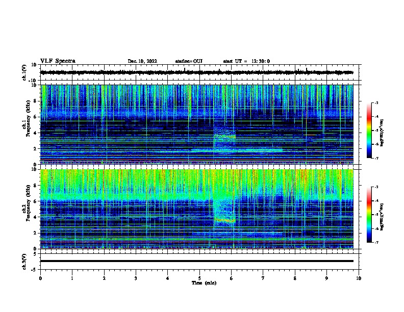Click the "station=OUI" header label
The height and width of the screenshot is (312, 404).
coord(189,61)
